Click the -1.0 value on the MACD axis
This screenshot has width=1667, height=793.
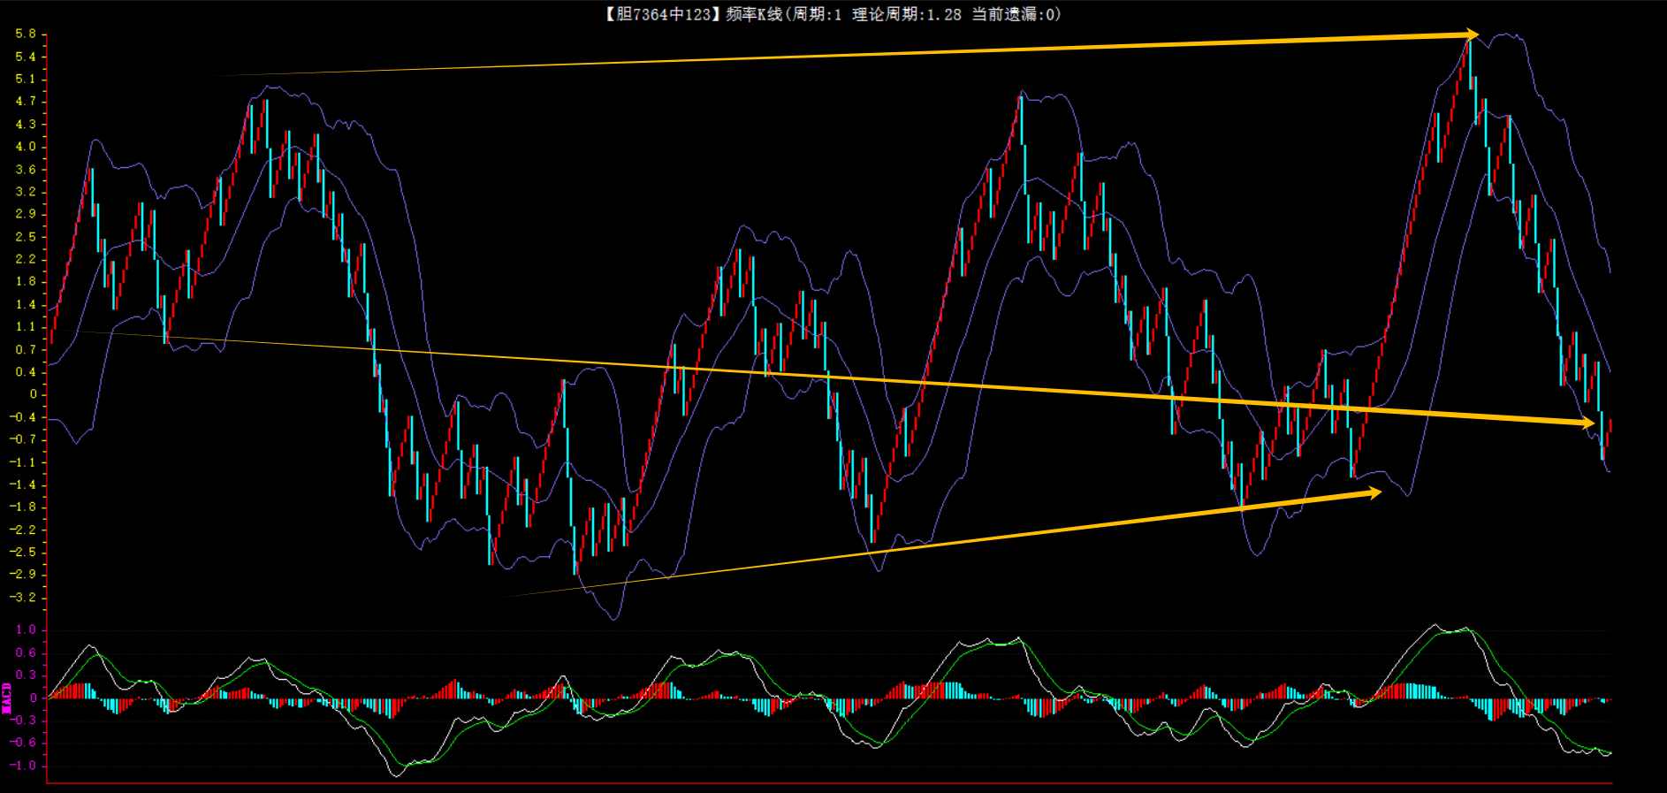tap(23, 766)
